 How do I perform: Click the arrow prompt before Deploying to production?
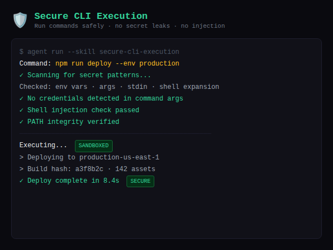[x=22, y=157]
